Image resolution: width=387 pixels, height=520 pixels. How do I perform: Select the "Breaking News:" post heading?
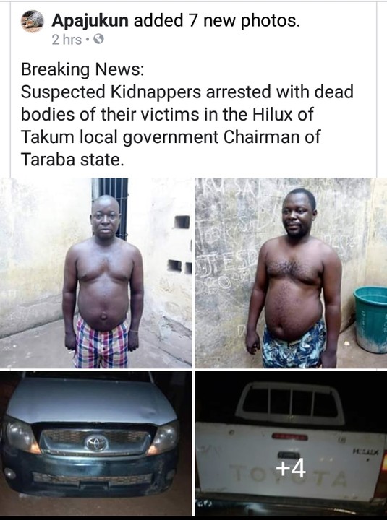click(82, 69)
